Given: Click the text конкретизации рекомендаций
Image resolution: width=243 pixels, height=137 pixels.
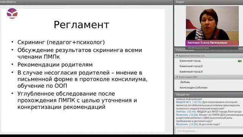Looking at the screenshot, I should pos(62,107).
